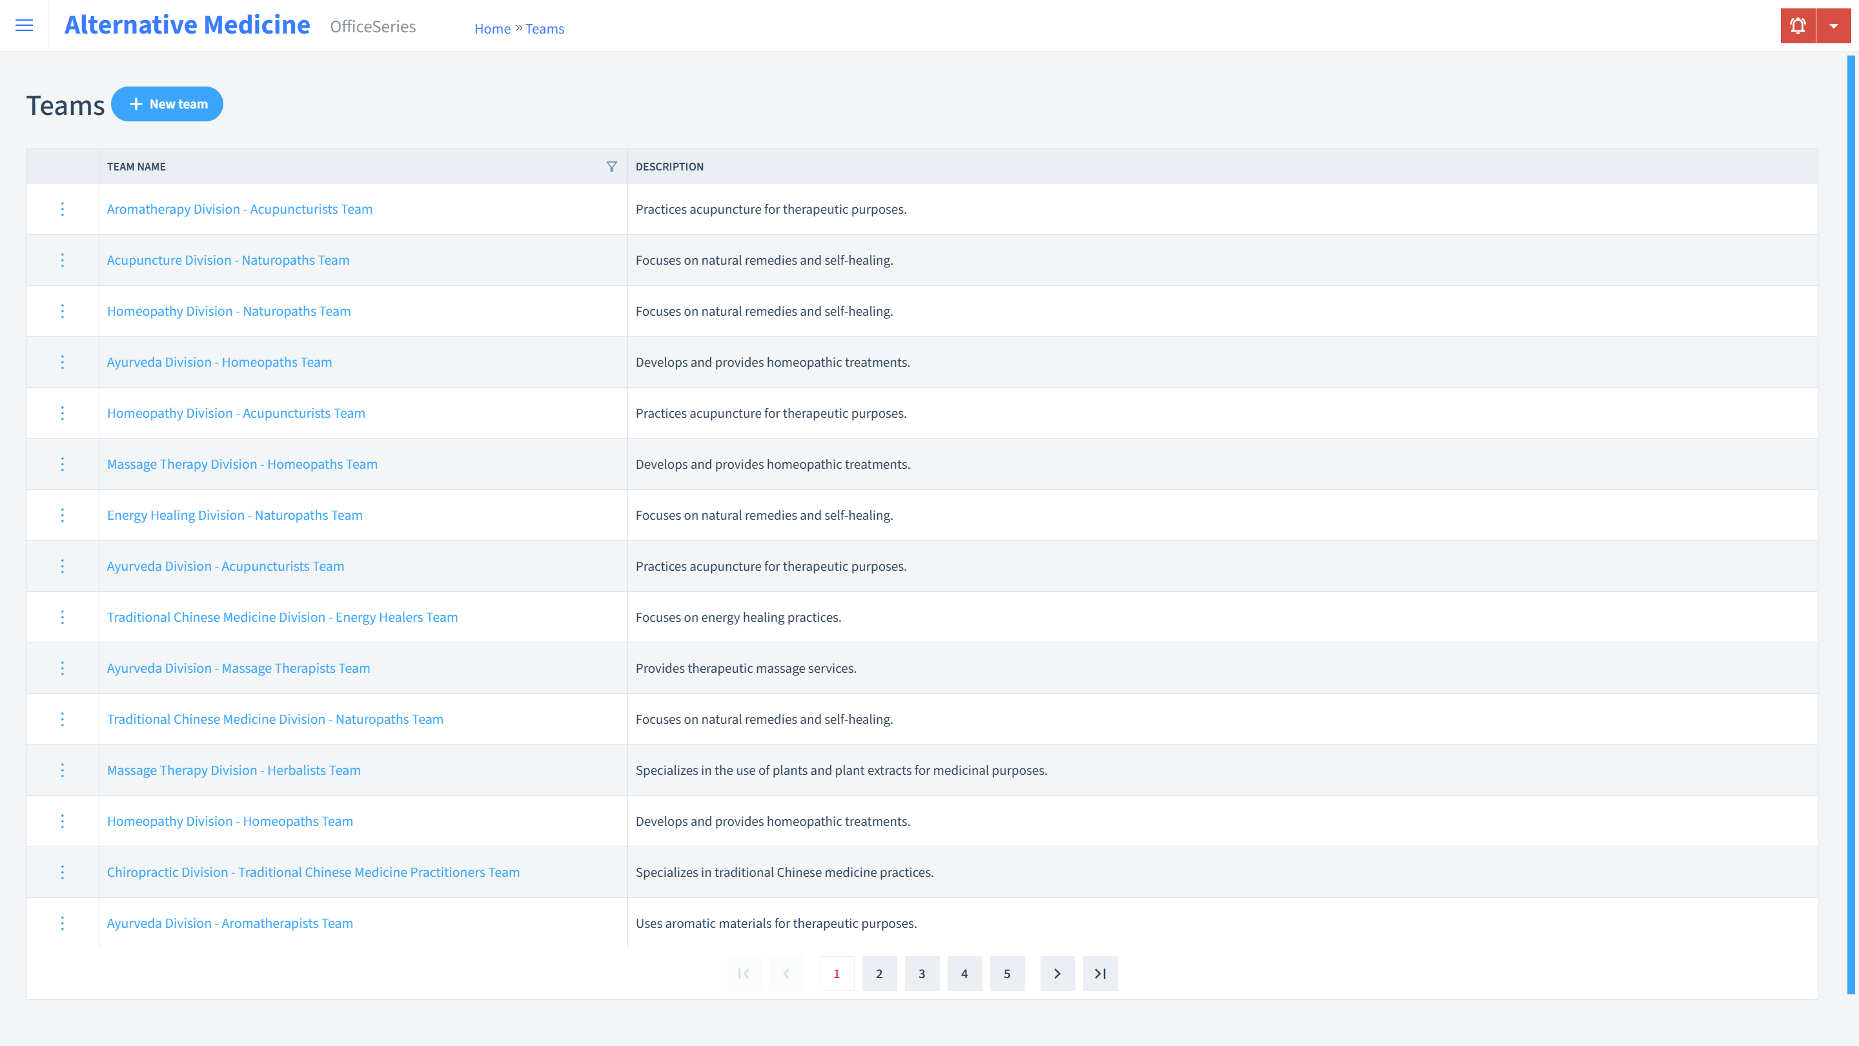Viewport: 1859px width, 1046px height.
Task: Navigate to page 3 using pagination
Action: coord(922,973)
